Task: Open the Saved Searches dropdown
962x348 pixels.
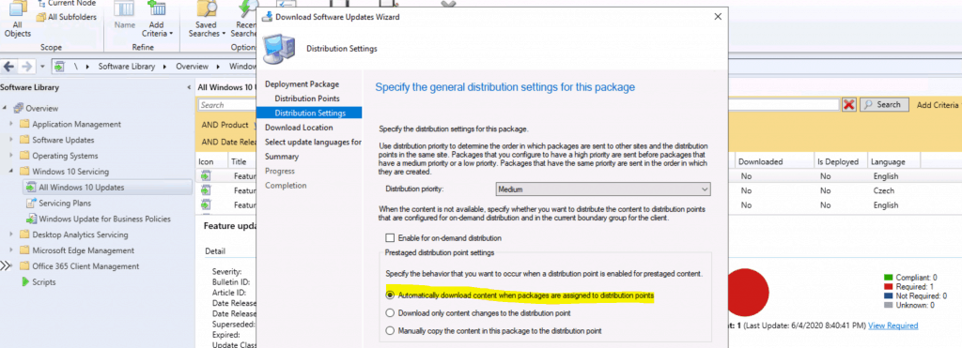Action: (206, 19)
